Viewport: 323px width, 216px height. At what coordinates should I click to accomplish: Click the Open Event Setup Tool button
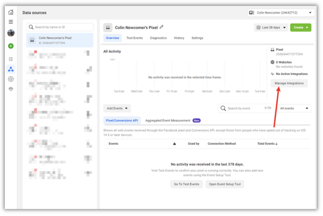pyautogui.click(x=225, y=184)
